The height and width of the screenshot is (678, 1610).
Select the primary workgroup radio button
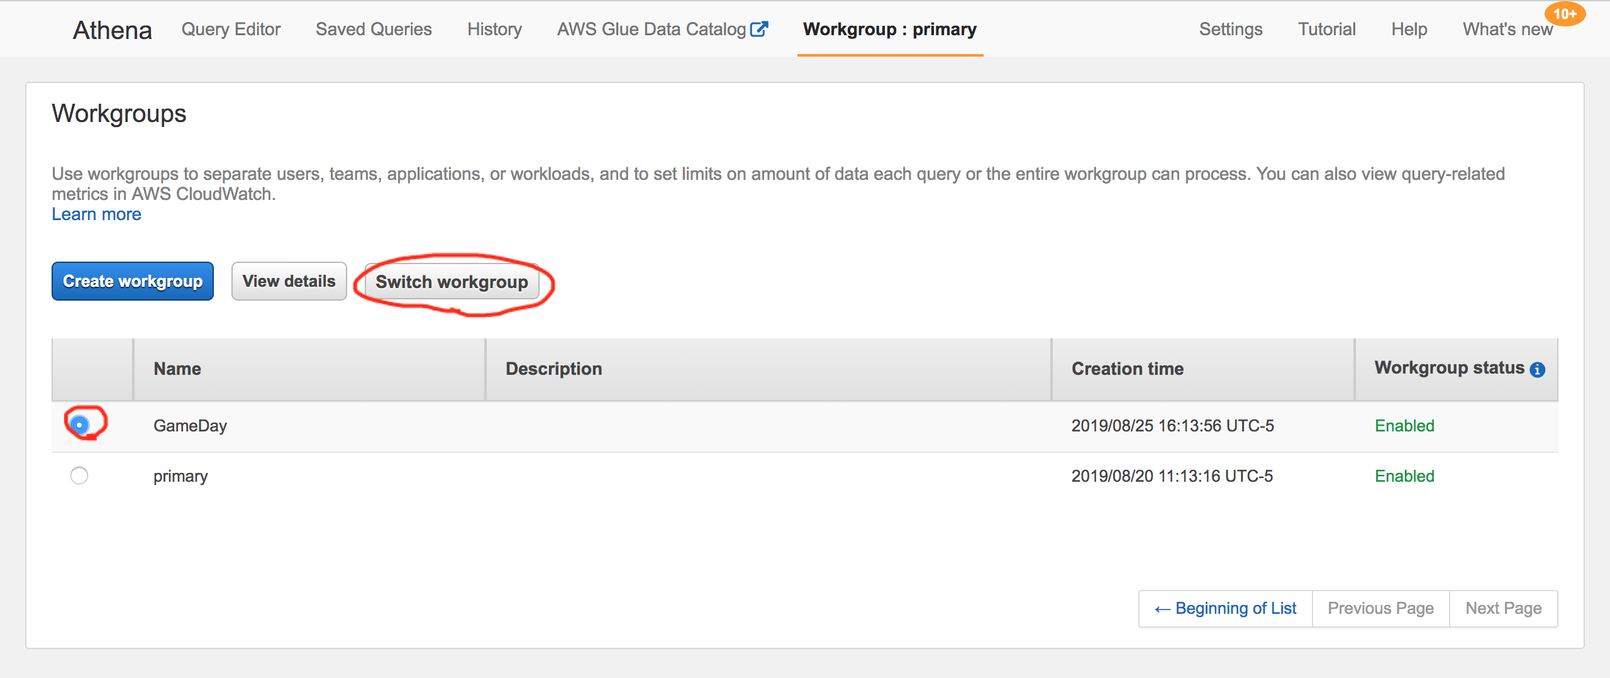tap(79, 475)
